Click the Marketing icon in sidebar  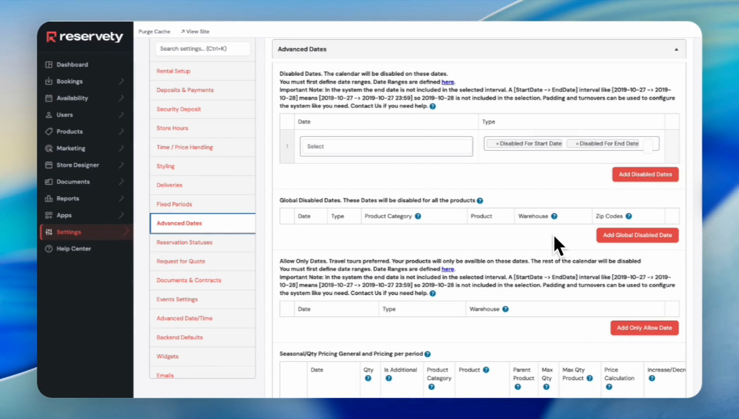49,148
